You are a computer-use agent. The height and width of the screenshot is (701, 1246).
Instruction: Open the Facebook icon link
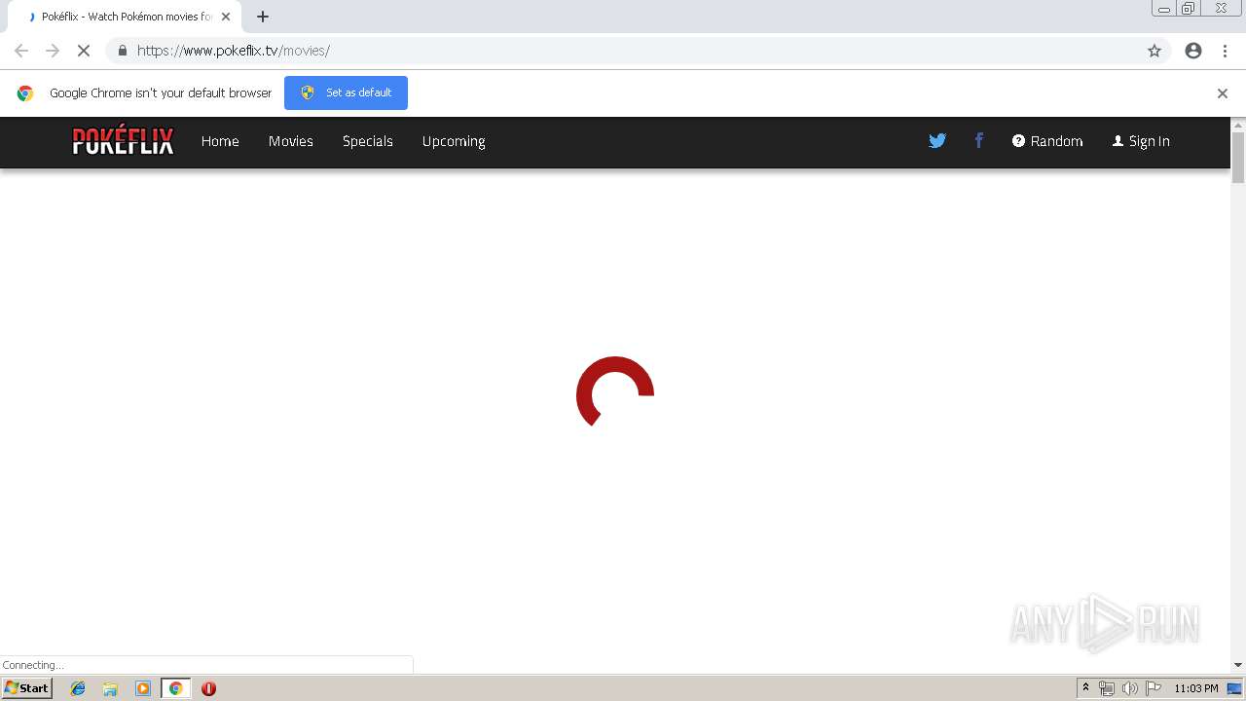click(x=979, y=140)
